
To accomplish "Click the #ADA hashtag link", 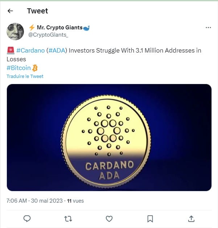I will point(57,50).
